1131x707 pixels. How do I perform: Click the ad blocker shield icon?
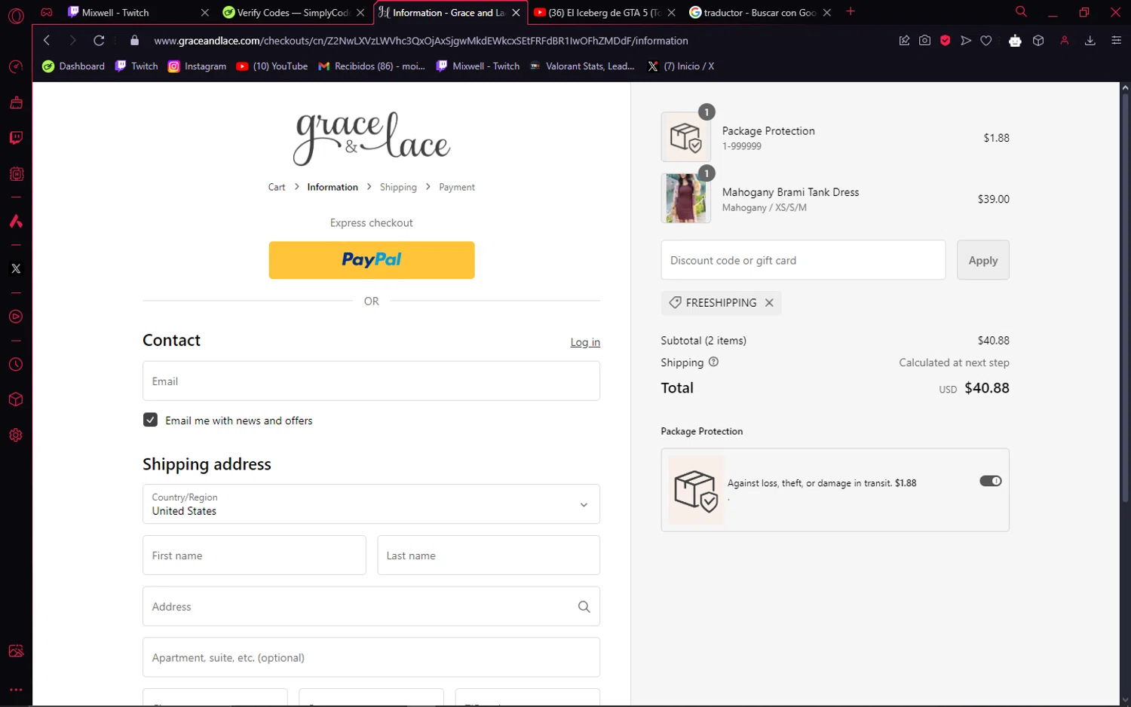click(945, 41)
